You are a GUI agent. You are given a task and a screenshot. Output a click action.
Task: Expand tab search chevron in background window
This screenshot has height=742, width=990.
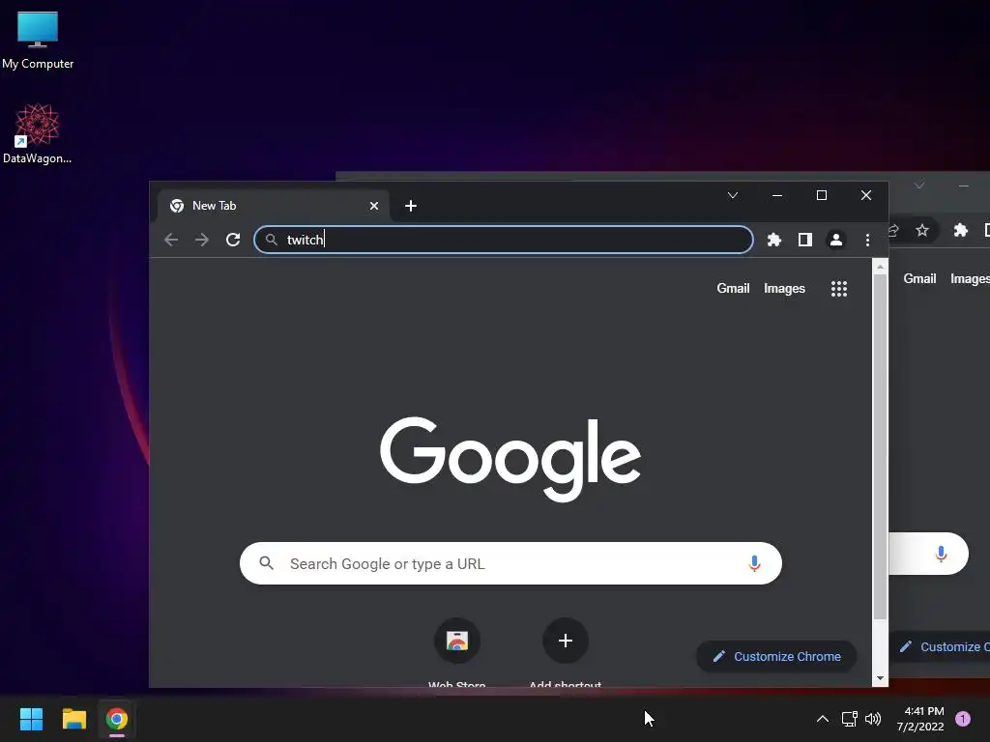(919, 185)
